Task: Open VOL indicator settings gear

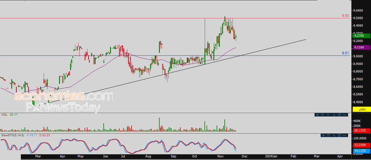Action: (x=339, y=115)
